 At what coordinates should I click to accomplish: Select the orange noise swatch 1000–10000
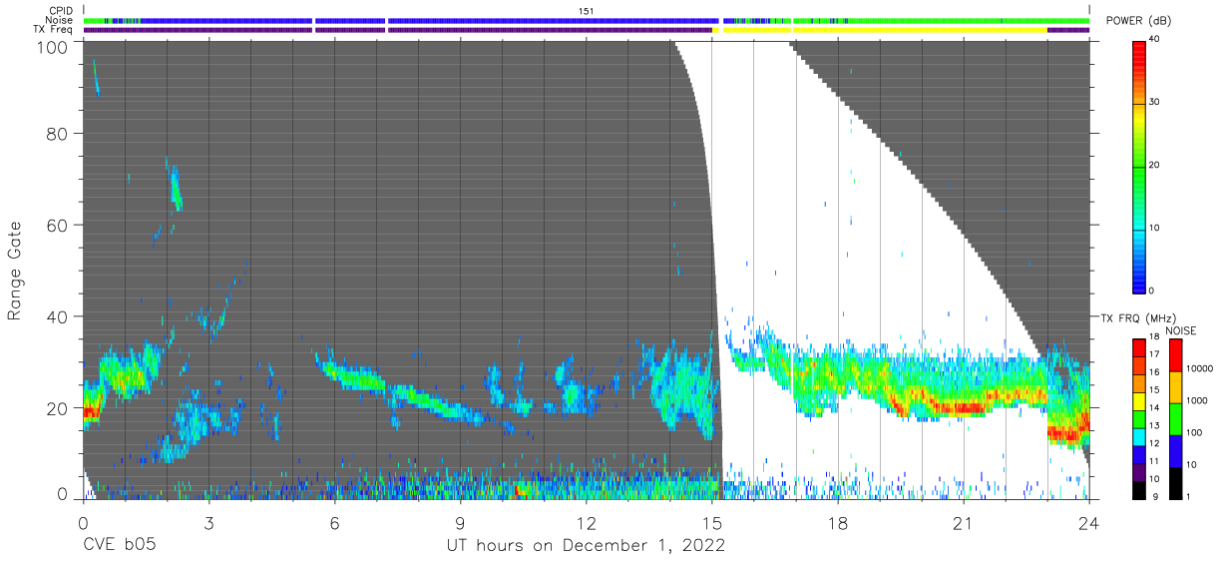1176,386
